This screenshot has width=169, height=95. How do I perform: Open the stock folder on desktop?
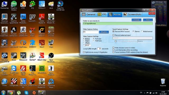[x=51, y=5]
